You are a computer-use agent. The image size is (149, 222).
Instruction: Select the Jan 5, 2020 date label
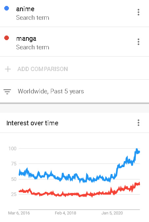click(x=112, y=213)
